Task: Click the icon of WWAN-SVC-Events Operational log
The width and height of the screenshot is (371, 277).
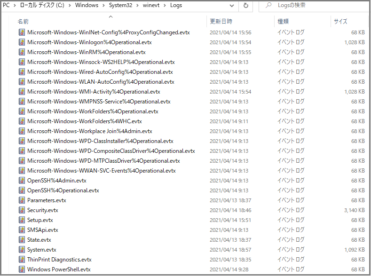Action: [22, 171]
